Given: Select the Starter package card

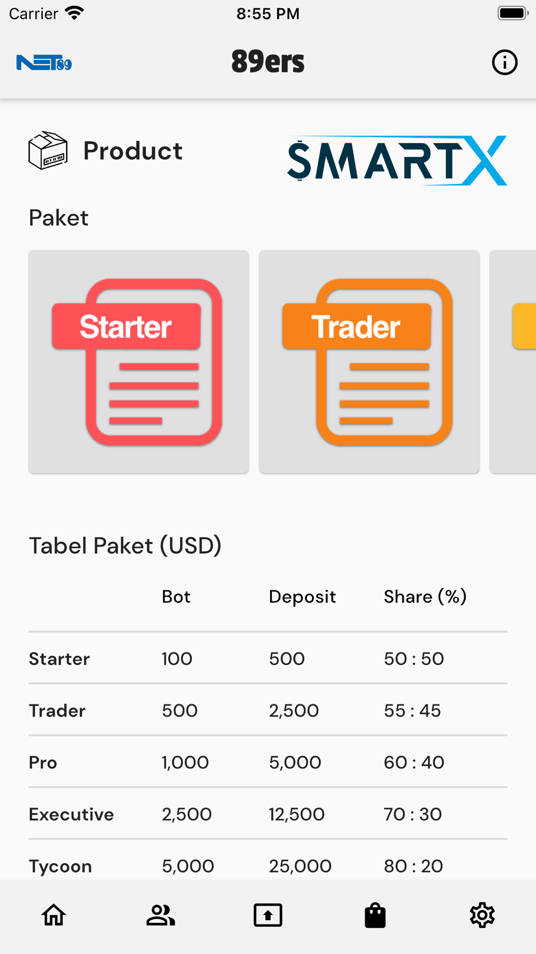Looking at the screenshot, I should (x=139, y=362).
